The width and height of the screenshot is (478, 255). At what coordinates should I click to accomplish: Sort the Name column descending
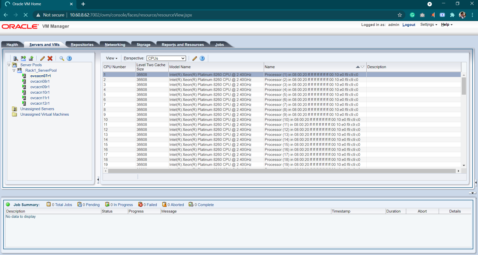362,67
